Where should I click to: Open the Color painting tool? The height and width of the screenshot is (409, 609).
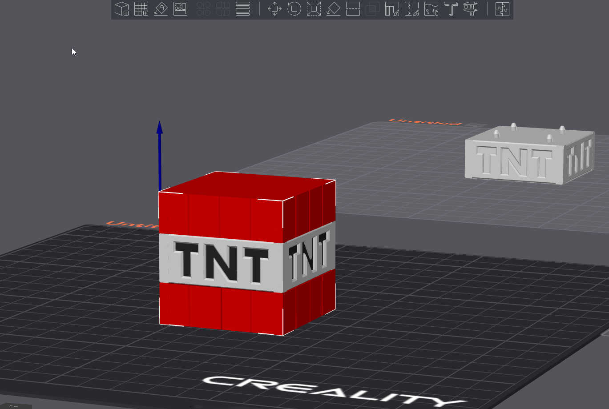click(431, 9)
